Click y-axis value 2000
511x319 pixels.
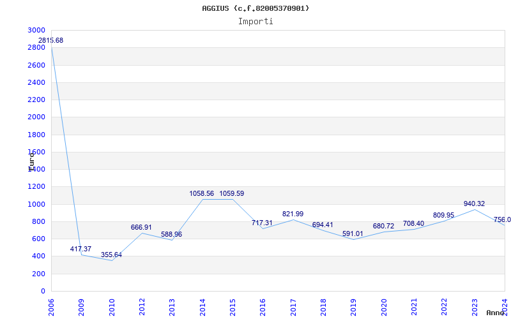(36, 117)
